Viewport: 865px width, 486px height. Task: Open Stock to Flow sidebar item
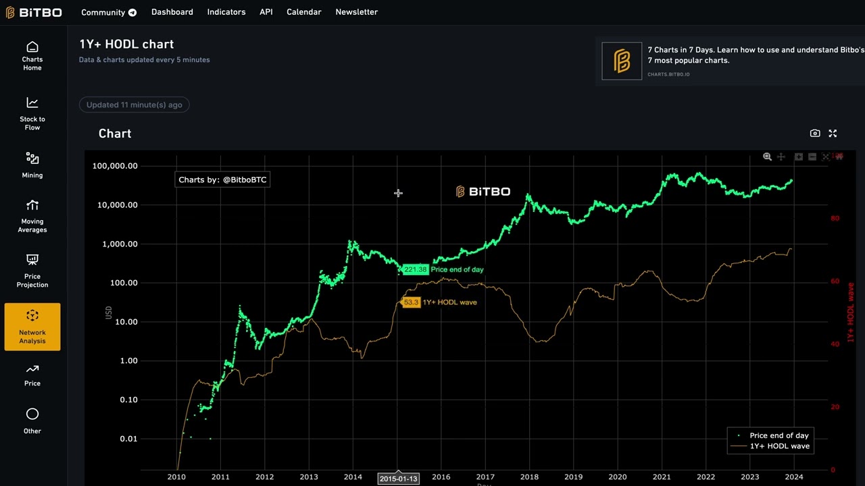click(32, 113)
